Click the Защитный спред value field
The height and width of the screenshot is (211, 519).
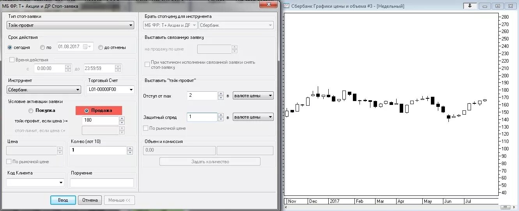click(x=202, y=117)
